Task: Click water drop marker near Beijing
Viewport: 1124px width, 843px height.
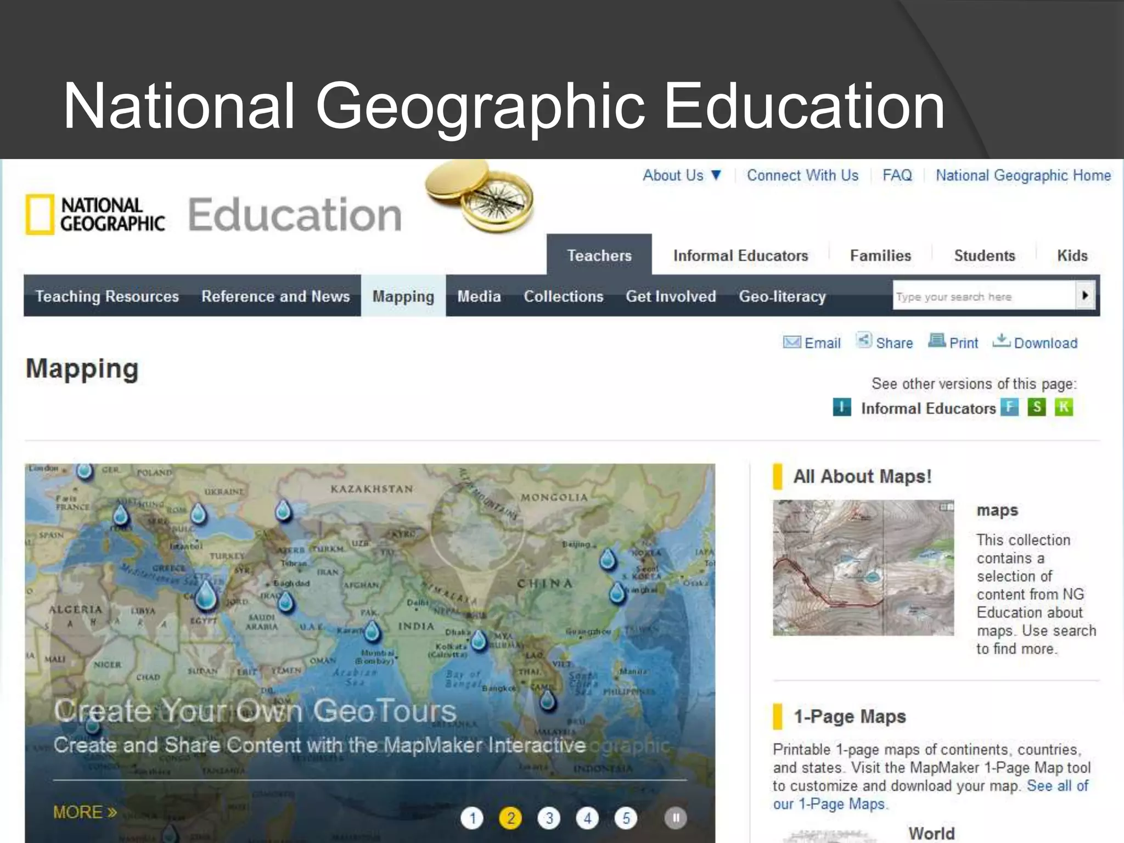Action: coord(607,559)
